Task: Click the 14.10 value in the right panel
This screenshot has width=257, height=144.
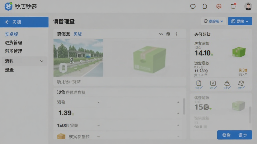Action: pyautogui.click(x=203, y=53)
